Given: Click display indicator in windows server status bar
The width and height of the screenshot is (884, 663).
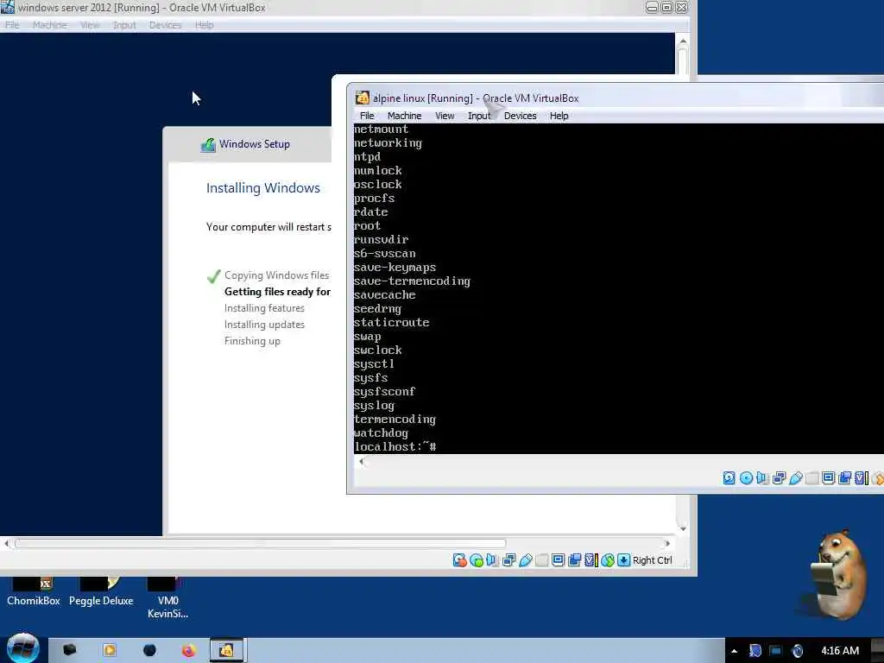Looking at the screenshot, I should tap(559, 560).
